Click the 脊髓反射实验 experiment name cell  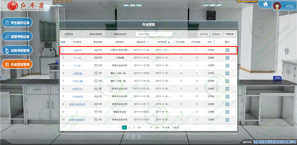pos(120,112)
